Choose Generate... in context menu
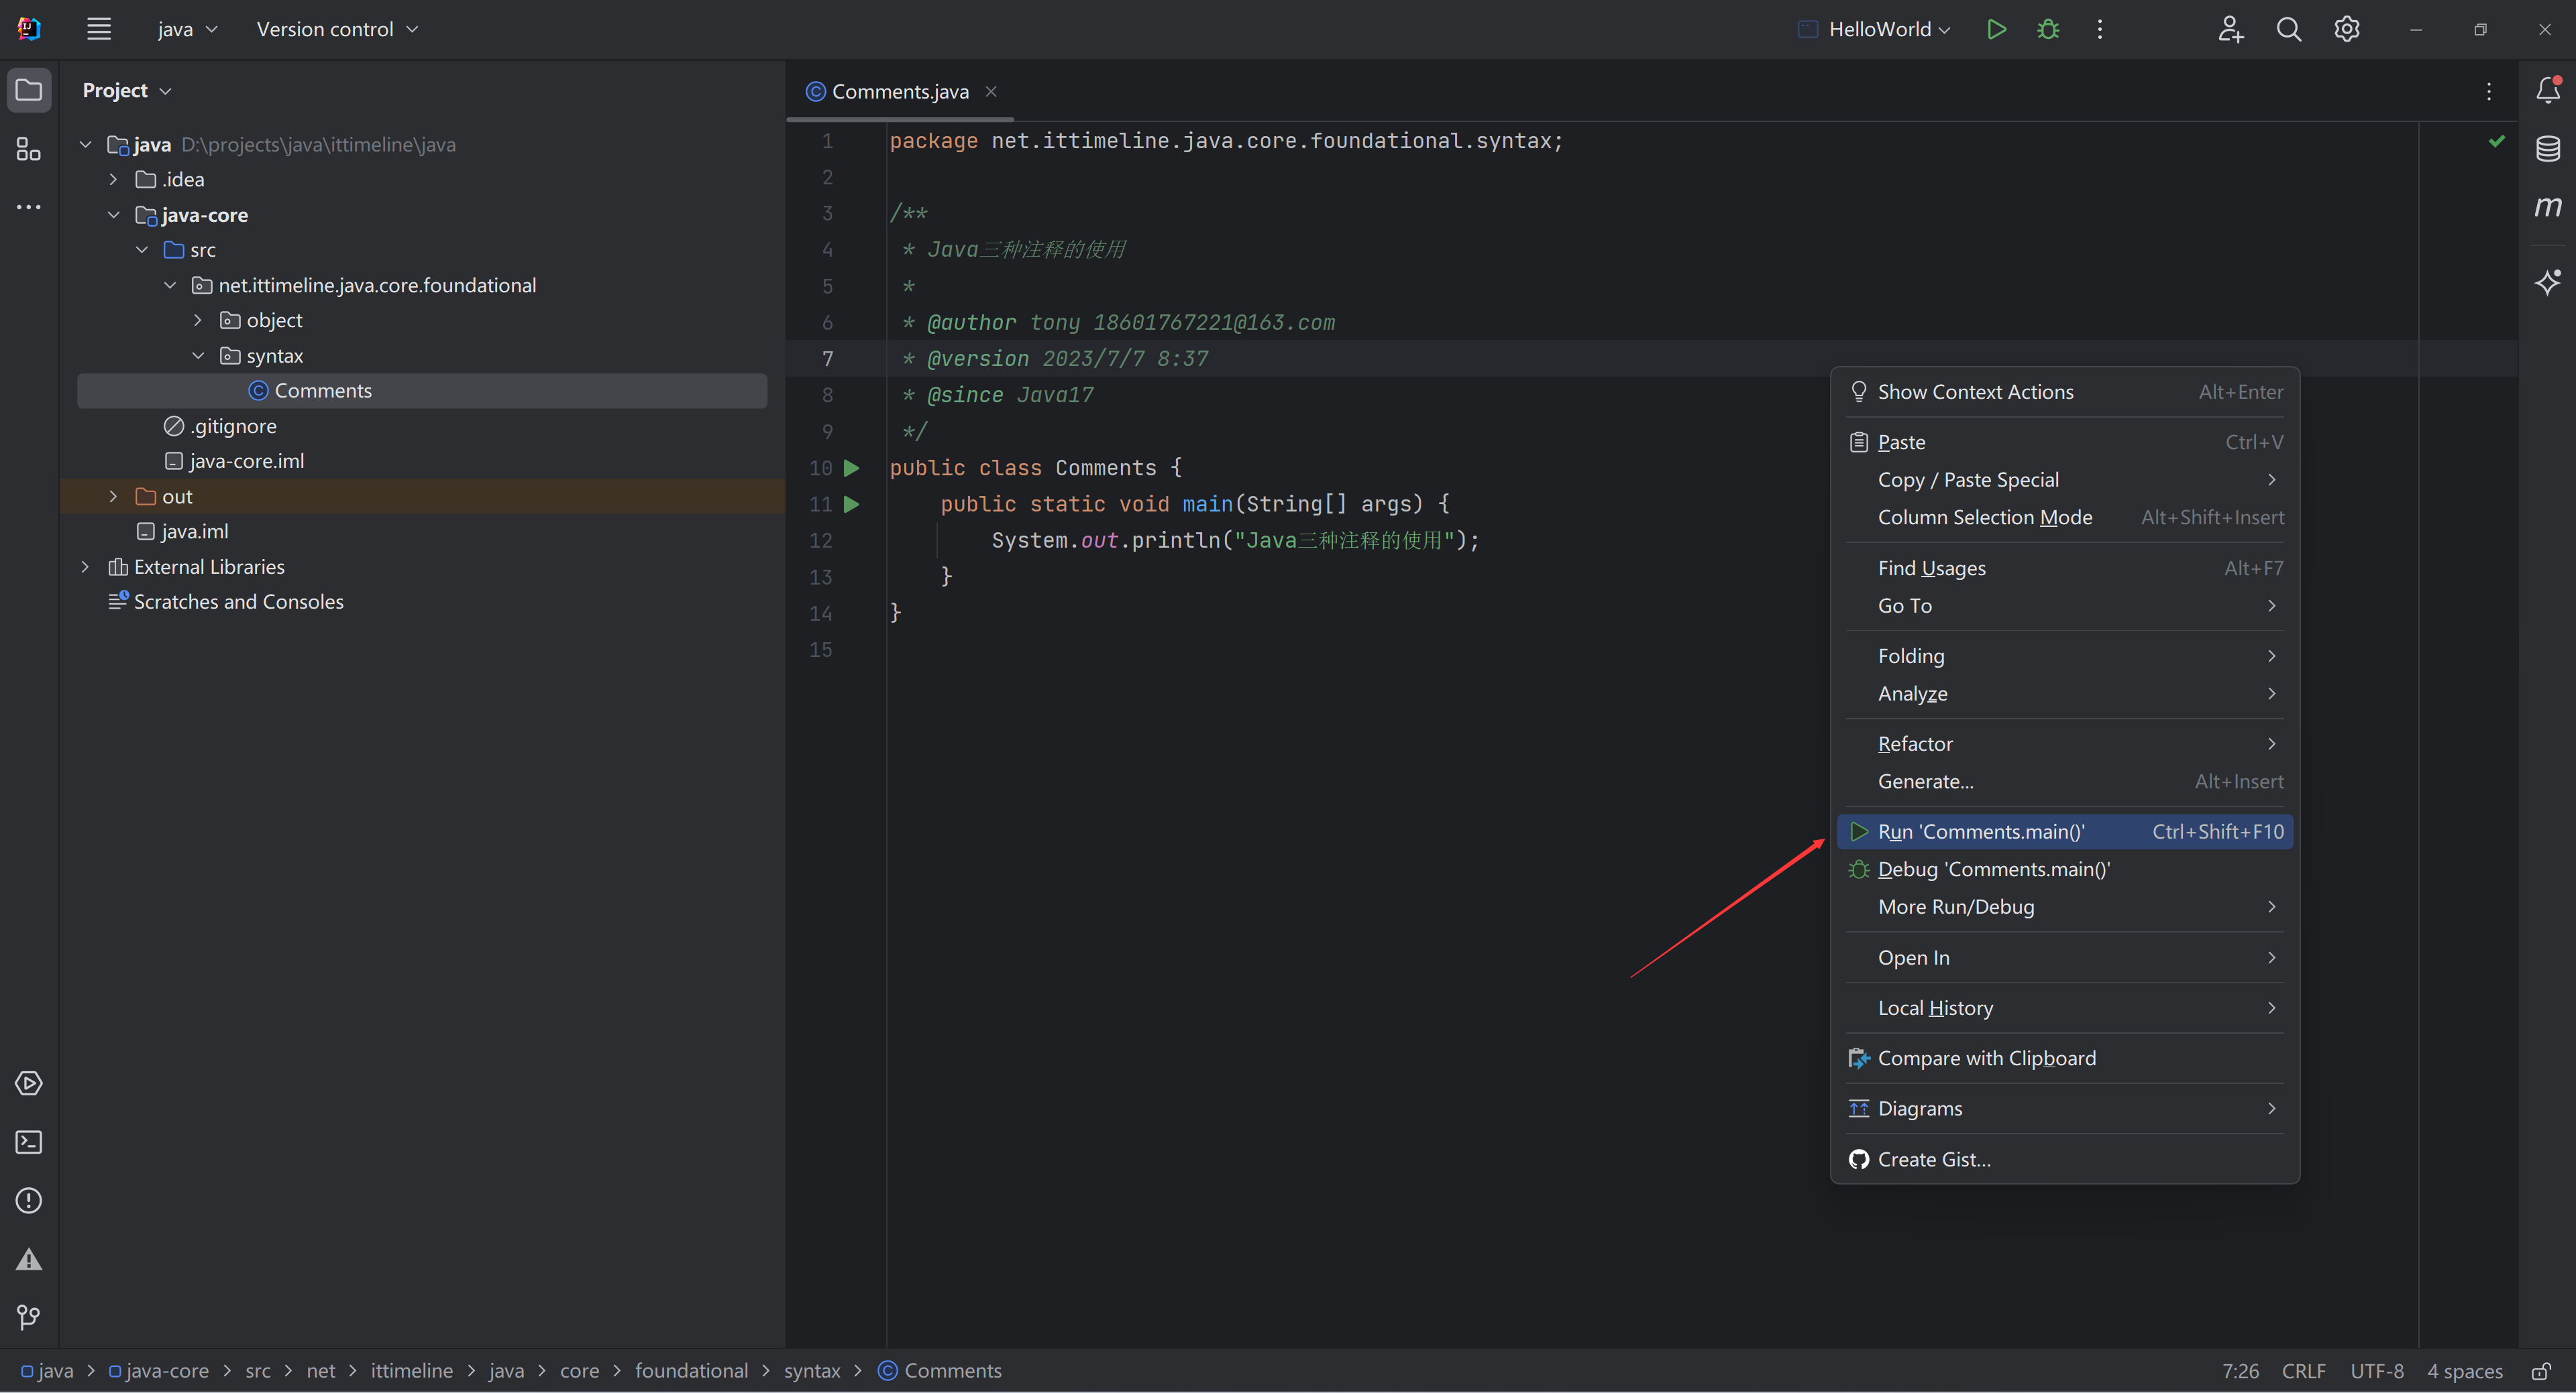This screenshot has height=1393, width=2576. tap(2064, 782)
